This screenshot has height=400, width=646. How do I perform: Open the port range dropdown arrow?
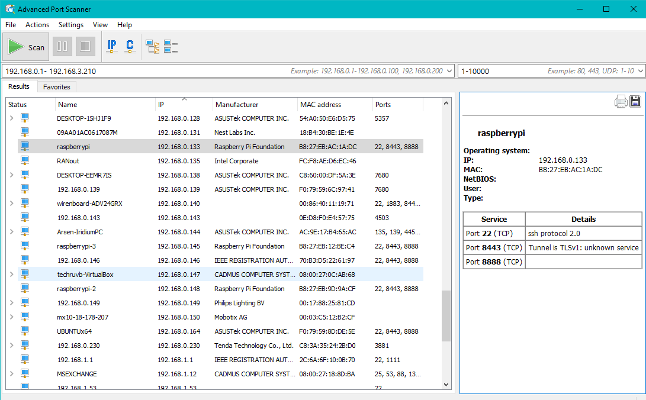pos(639,71)
